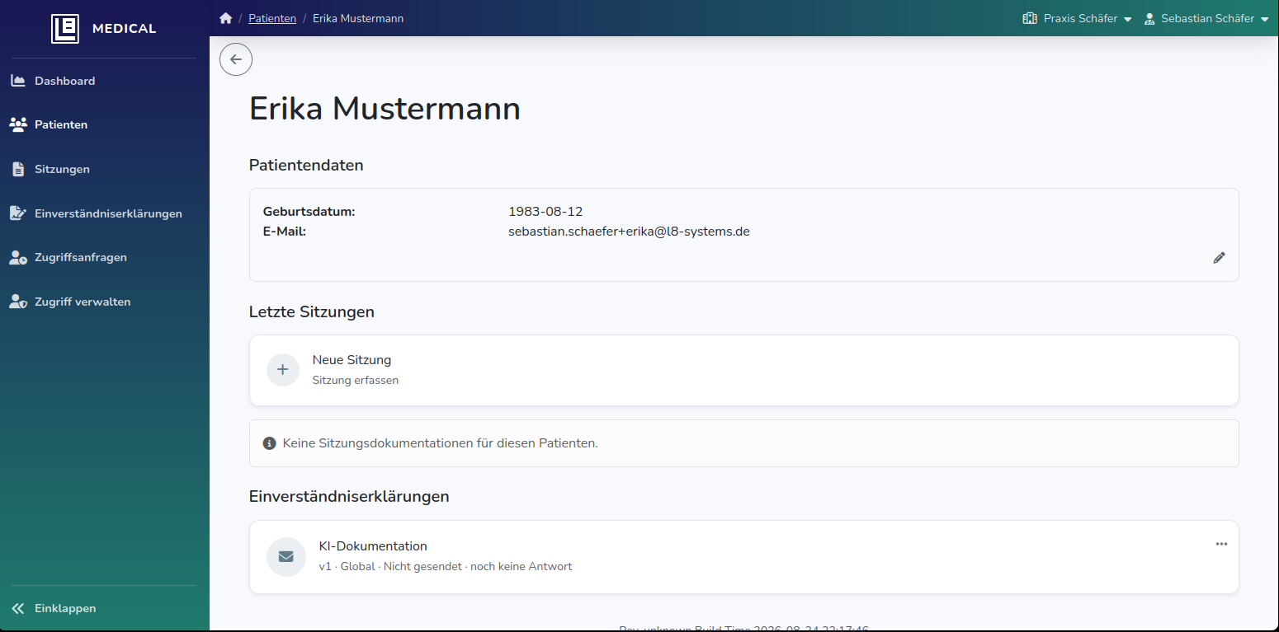Click the double-chevron Einklappen icon
Viewport: 1279px width, 632px height.
[17, 608]
